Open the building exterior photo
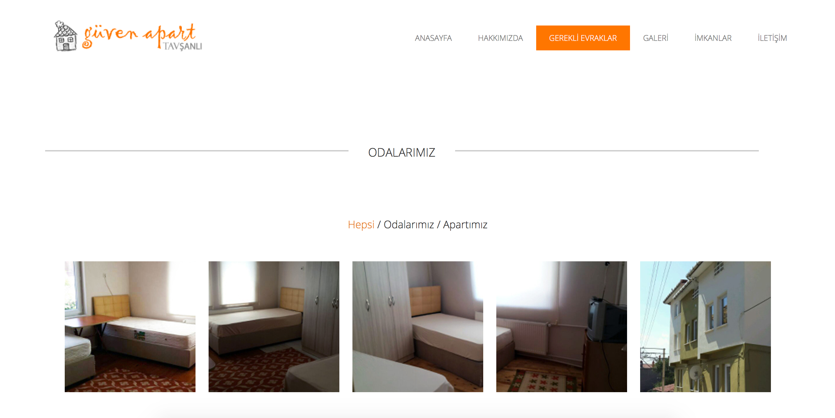Image resolution: width=835 pixels, height=418 pixels. point(706,326)
